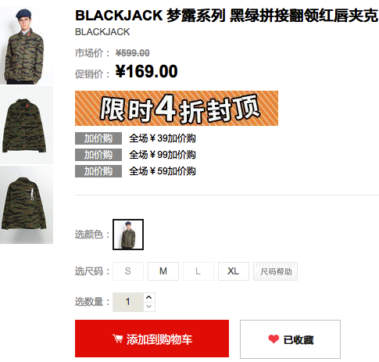
Task: View the jacket front thumbnail
Action: tap(27, 125)
